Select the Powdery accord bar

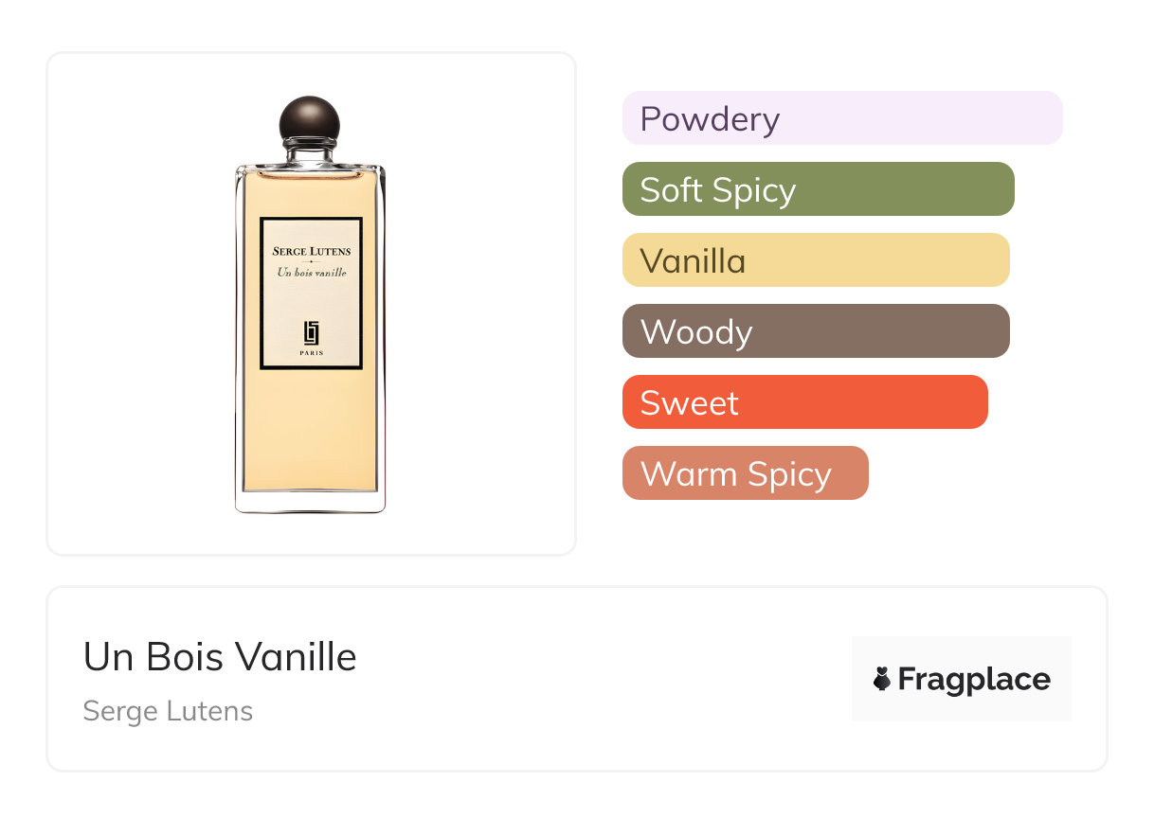841,118
